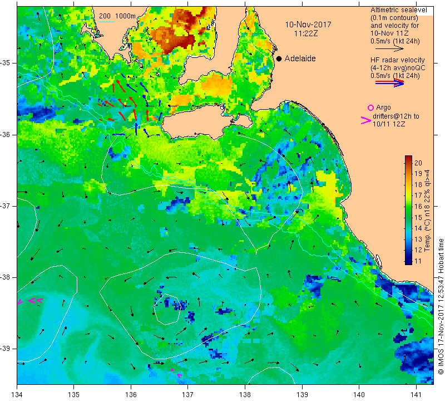Click the 'Altimetric sealevel' legend heading

pyautogui.click(x=398, y=10)
